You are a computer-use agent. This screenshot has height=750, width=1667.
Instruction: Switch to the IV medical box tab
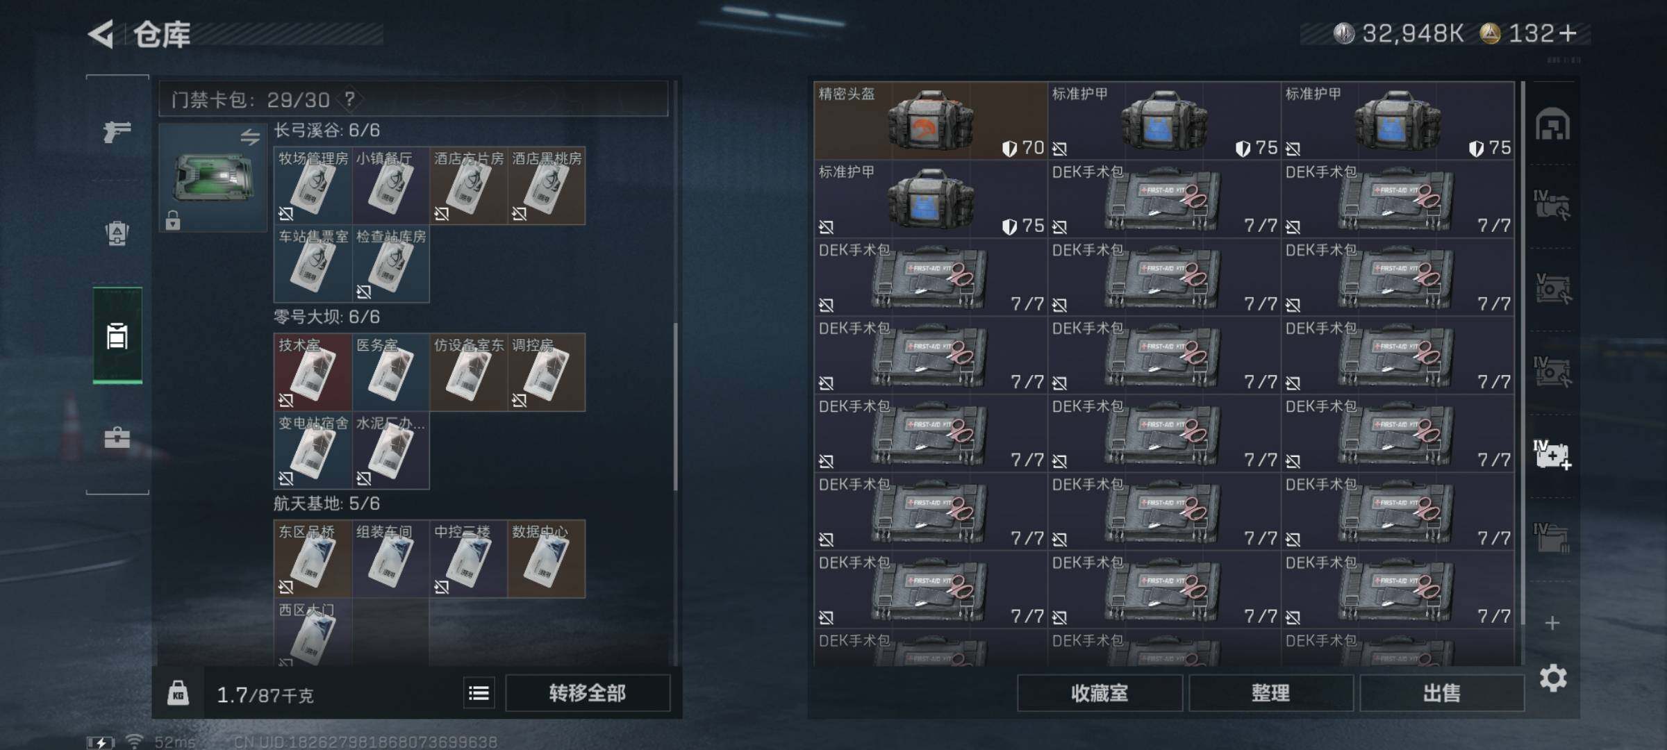point(1552,455)
